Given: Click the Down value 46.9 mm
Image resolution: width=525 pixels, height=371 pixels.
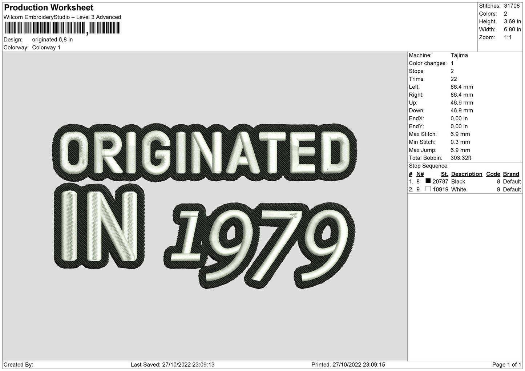Looking at the screenshot, I should point(461,110).
